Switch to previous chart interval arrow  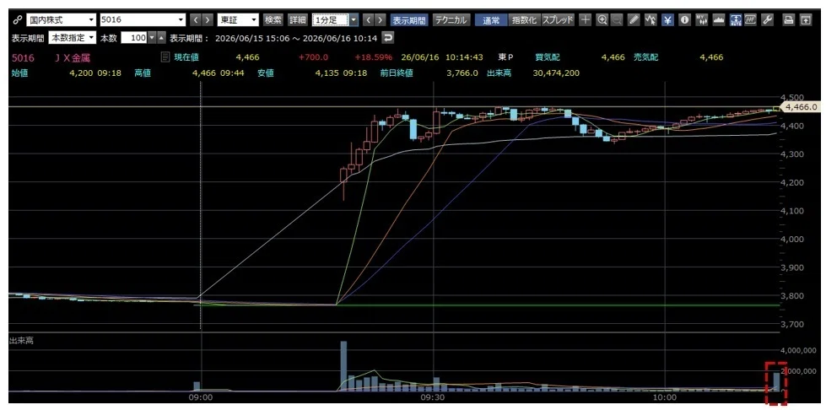[368, 20]
